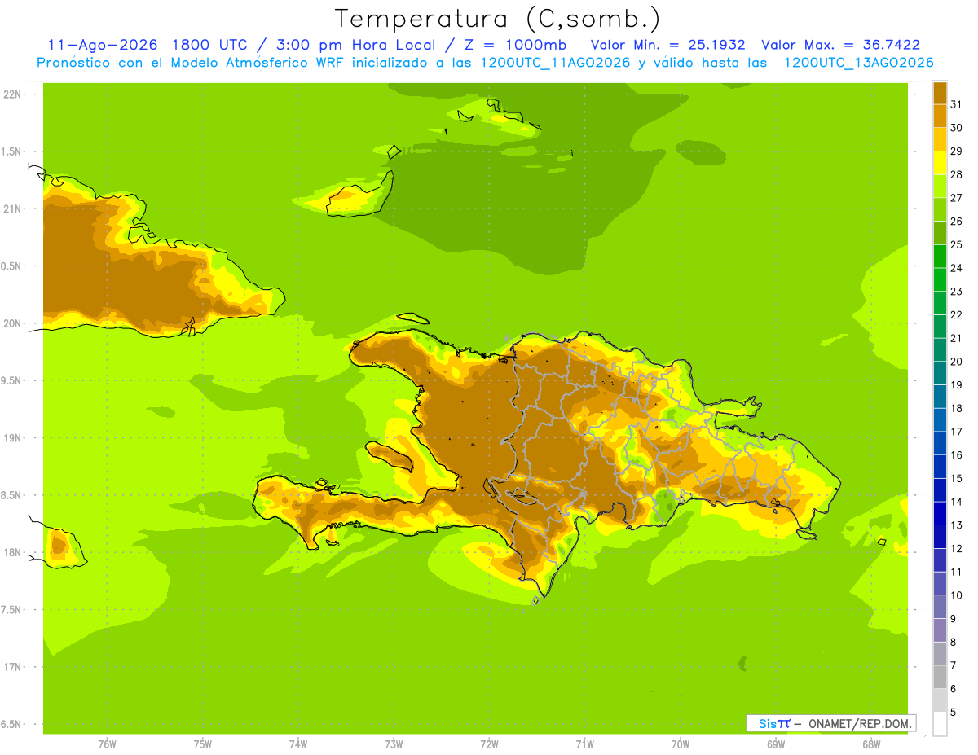Click the '8.5N' latitude axis label
978x755 pixels.
pos(12,495)
